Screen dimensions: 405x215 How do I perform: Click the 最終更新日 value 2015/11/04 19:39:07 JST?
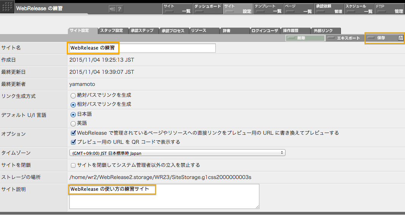(x=102, y=72)
